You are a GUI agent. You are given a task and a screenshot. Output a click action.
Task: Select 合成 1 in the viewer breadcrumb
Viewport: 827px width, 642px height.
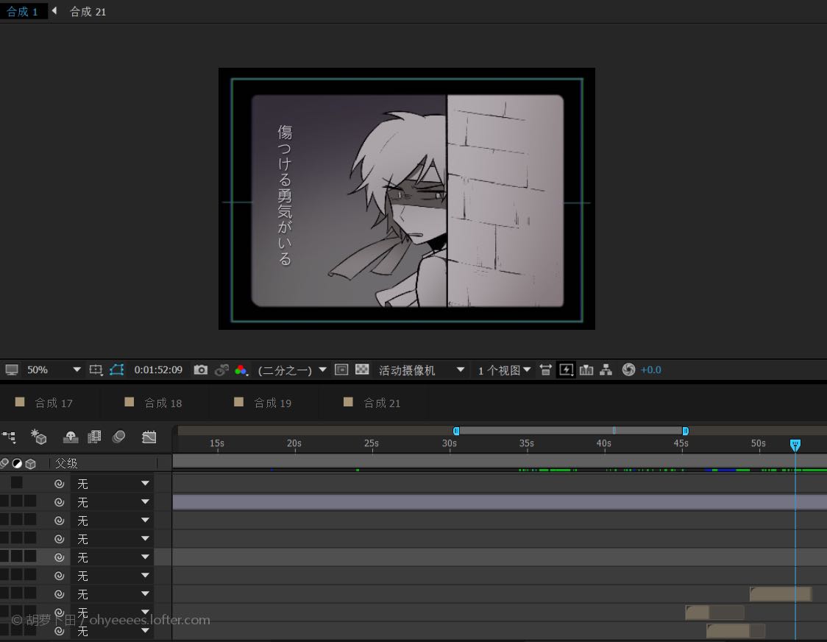click(22, 12)
